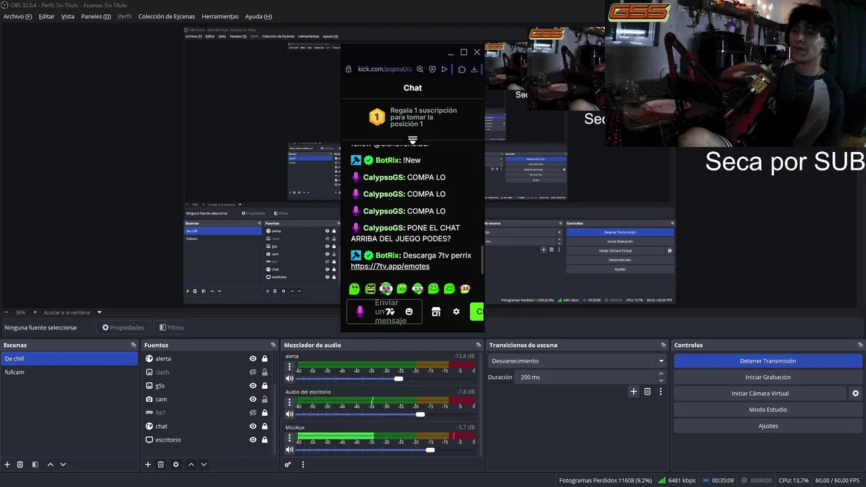Hide the chat source
This screenshot has width=866, height=487.
253,426
